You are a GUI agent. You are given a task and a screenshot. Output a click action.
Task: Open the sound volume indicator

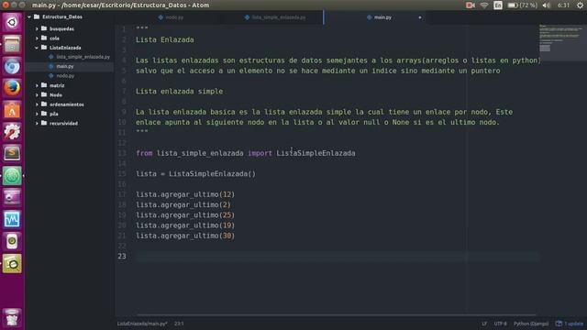[x=547, y=5]
